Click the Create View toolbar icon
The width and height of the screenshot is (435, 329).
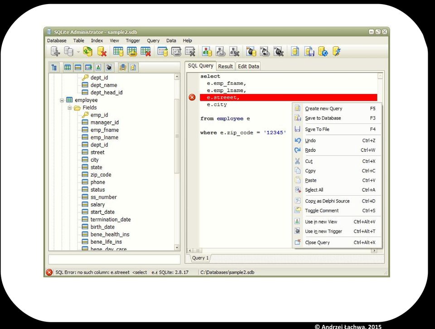207,51
